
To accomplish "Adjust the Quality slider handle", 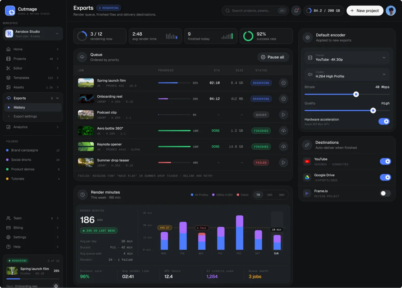I will pos(373,110).
